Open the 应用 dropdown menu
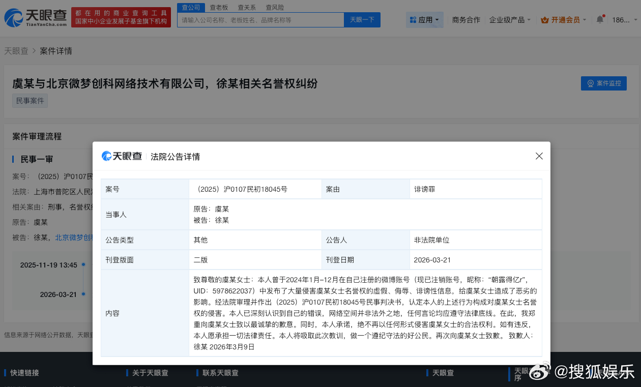 pos(425,20)
